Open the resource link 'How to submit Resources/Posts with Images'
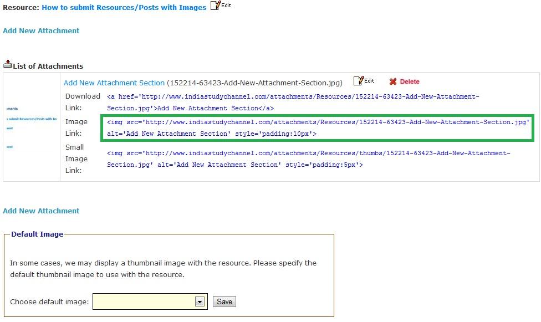 coord(124,8)
